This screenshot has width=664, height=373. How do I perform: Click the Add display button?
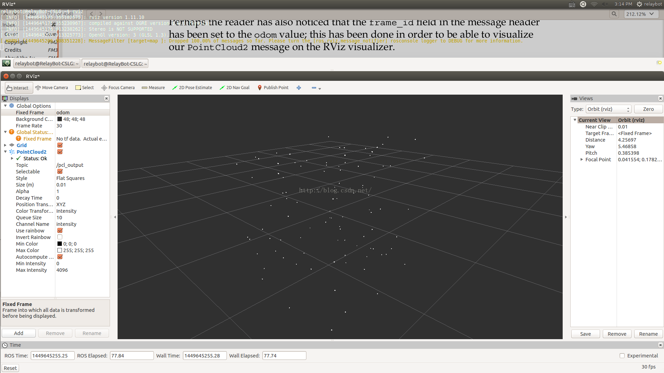(19, 333)
